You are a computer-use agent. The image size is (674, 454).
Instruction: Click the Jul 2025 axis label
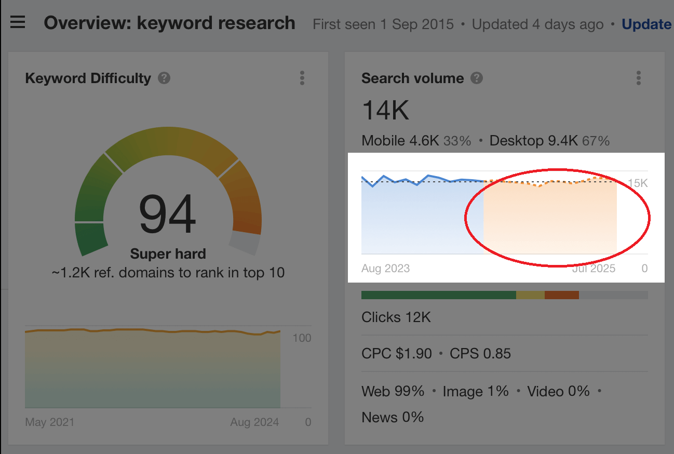[x=594, y=268]
